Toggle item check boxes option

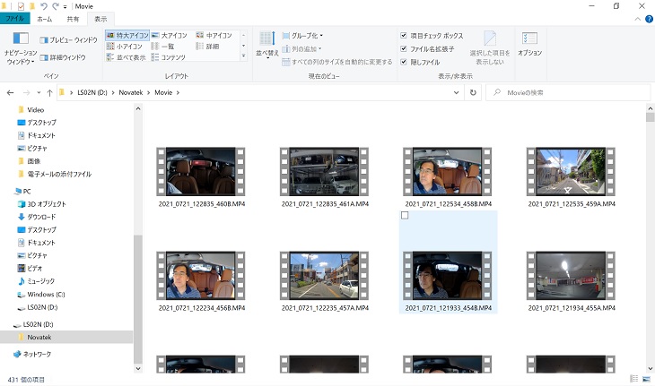coord(432,36)
